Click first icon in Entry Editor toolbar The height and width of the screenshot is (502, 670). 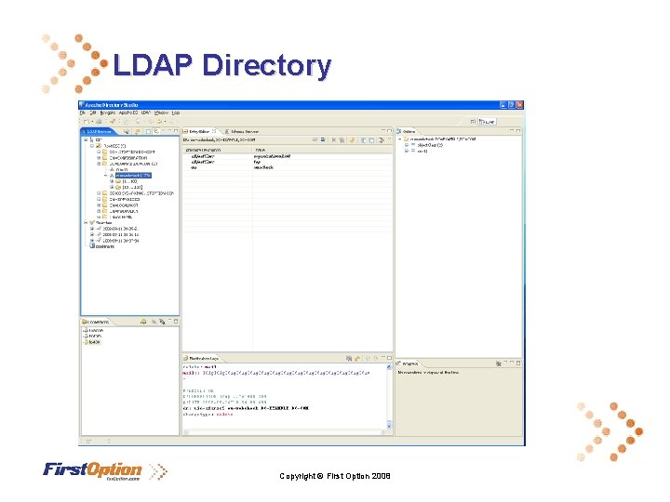tap(315, 140)
